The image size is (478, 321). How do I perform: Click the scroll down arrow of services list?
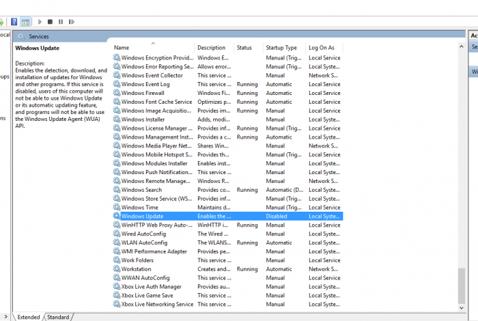click(461, 308)
